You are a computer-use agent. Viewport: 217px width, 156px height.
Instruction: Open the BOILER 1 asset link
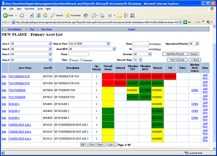click(x=14, y=104)
